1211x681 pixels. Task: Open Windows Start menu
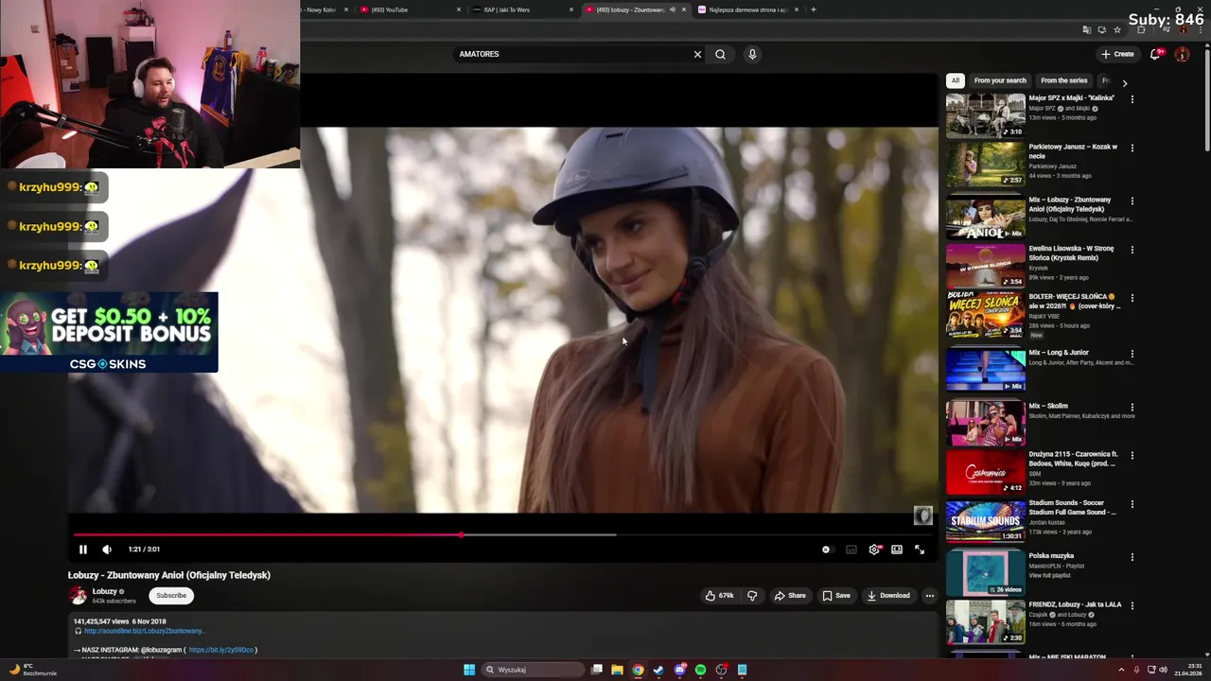click(469, 670)
